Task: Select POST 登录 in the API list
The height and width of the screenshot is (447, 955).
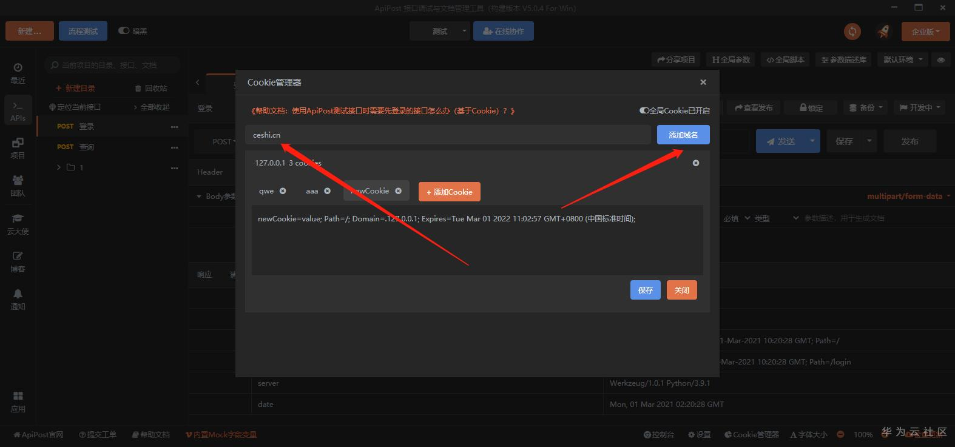Action: [x=112, y=127]
